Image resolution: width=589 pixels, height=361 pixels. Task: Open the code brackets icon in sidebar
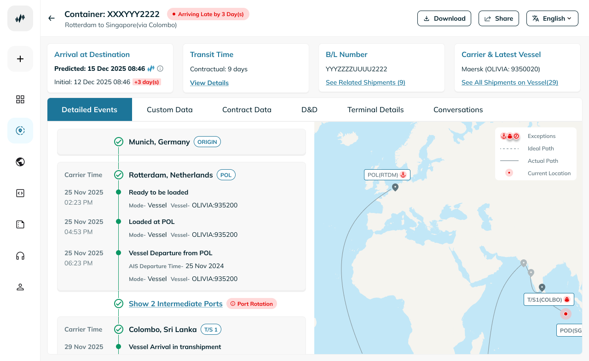[20, 193]
